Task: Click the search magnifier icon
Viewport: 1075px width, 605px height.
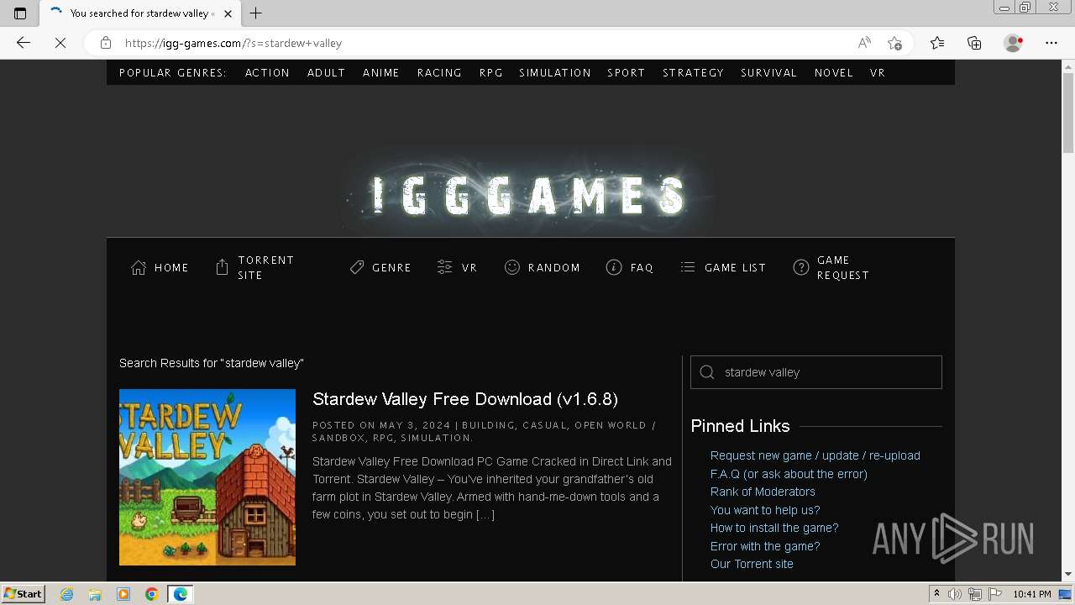Action: tap(707, 372)
